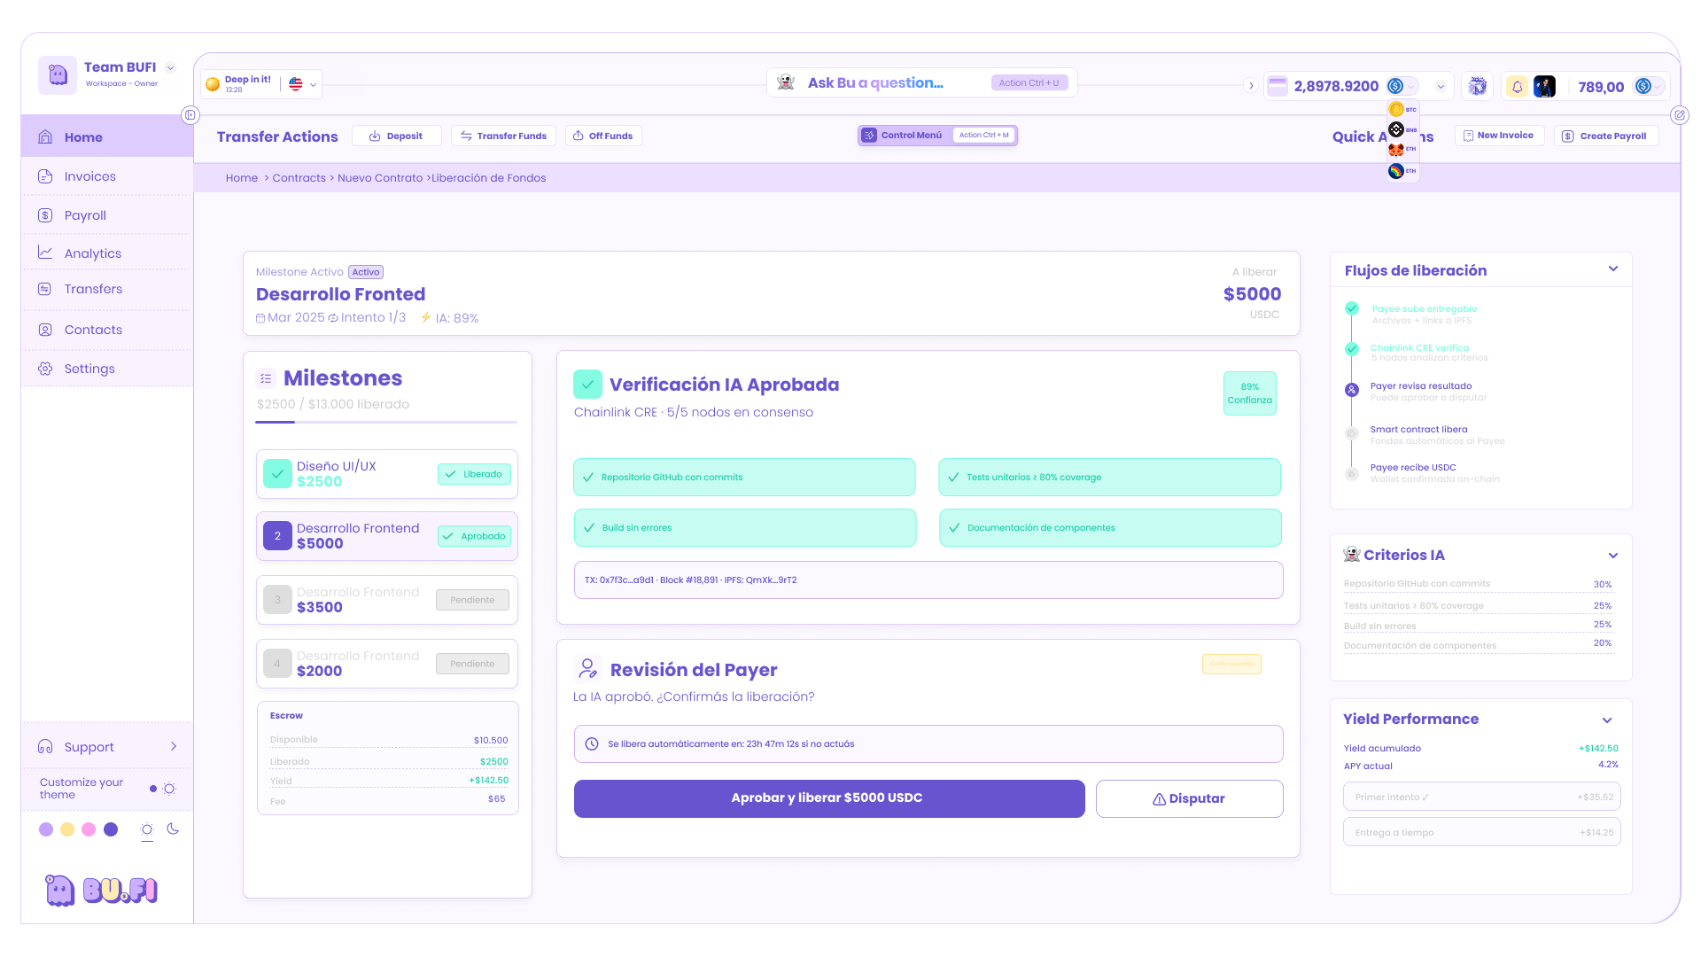Image resolution: width=1701 pixels, height=957 pixels.
Task: Click the Team BUFI workspace logo
Action: 58,74
